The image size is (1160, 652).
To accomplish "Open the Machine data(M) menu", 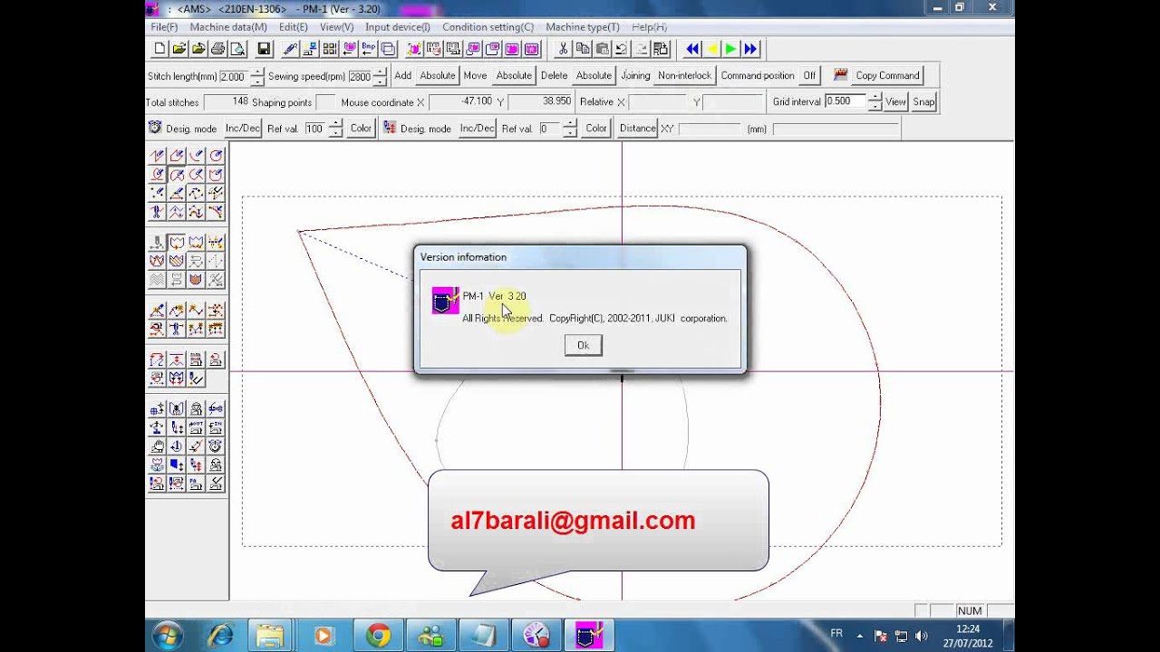I will pyautogui.click(x=228, y=27).
